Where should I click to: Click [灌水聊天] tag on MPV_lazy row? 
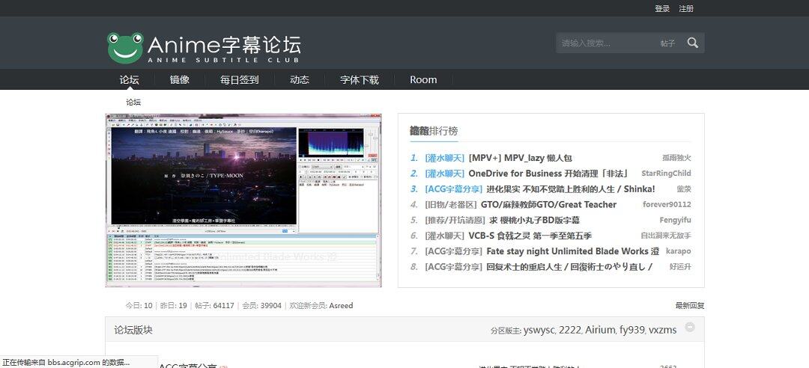pyautogui.click(x=445, y=159)
